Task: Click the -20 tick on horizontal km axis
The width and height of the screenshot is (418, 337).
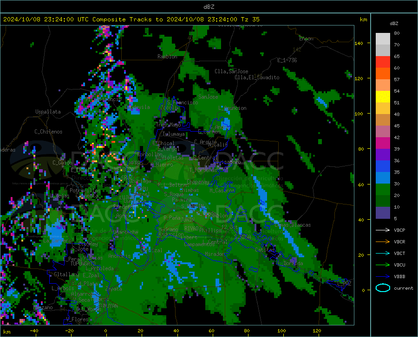Action: [69, 331]
